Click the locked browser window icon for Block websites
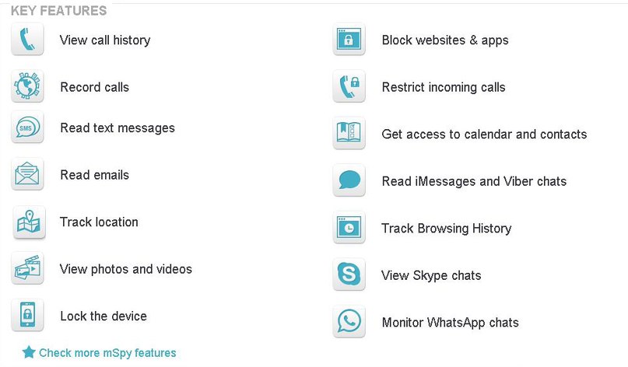The width and height of the screenshot is (628, 367). click(349, 39)
